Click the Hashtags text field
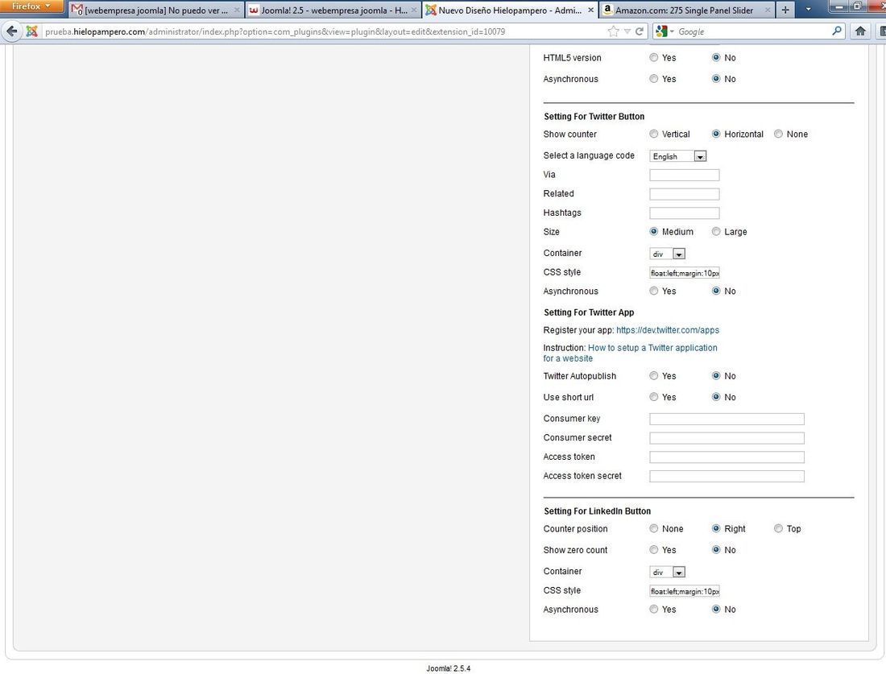Screen dimensions: 886x674 (685, 213)
